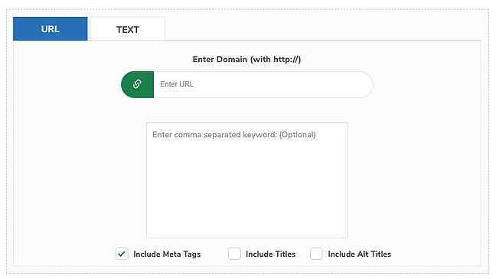Click the 'Enter Domain (with http://)' heading
The width and height of the screenshot is (496, 279).
(246, 60)
